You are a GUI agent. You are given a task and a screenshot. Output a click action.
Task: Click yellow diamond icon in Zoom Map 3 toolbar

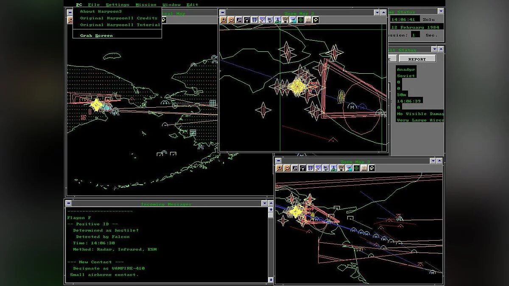coord(372,168)
